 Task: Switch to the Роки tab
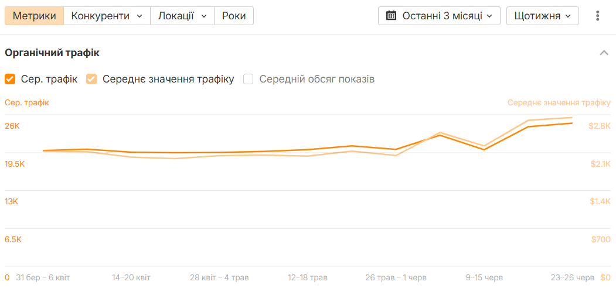234,16
